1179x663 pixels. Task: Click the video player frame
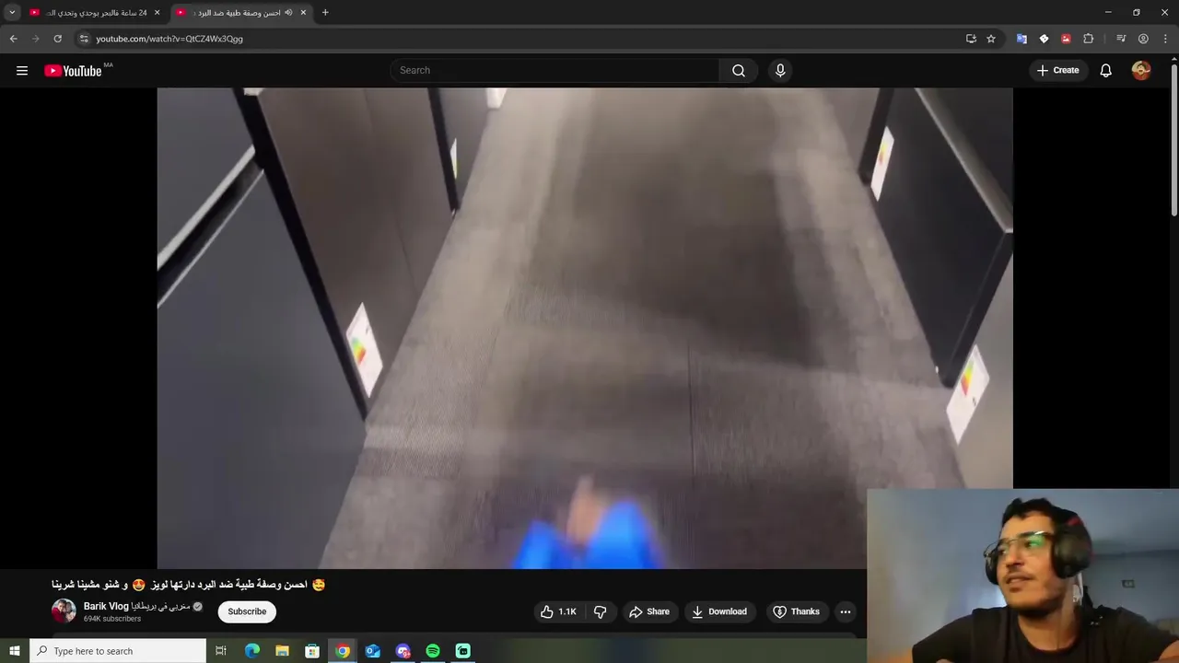[585, 328]
